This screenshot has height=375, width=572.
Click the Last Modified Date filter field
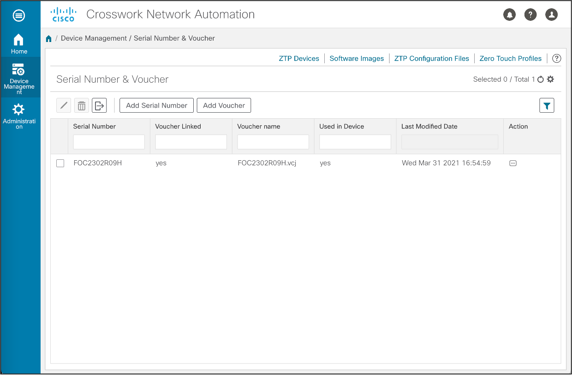(450, 142)
